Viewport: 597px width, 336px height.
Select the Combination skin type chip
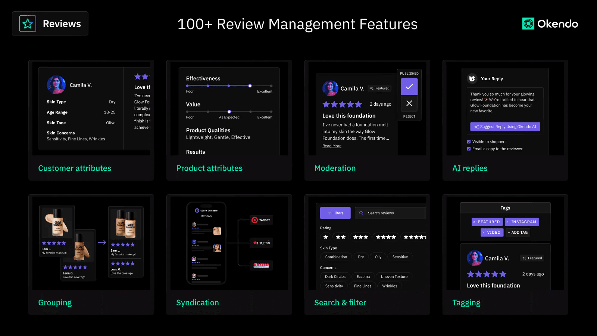[336, 257]
